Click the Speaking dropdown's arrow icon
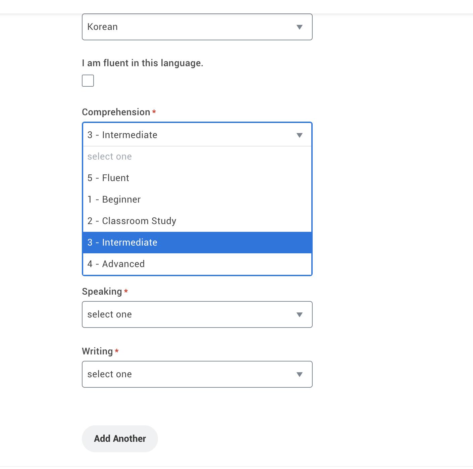473x469 pixels. (300, 314)
